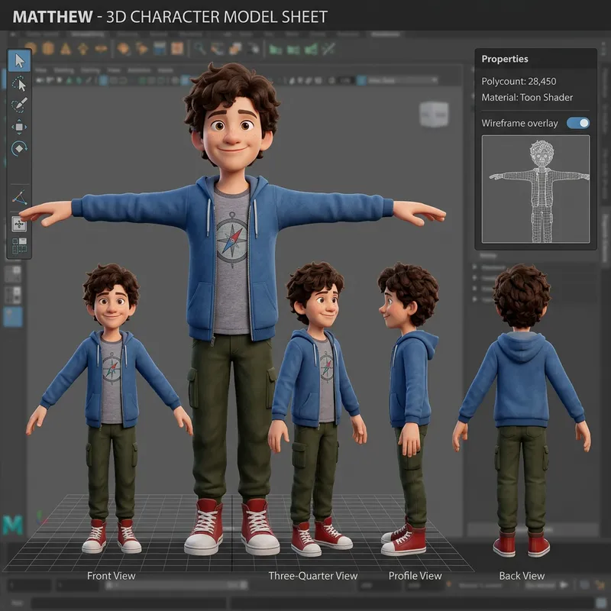Click the view cube in the viewport
The height and width of the screenshot is (611, 611).
433,114
